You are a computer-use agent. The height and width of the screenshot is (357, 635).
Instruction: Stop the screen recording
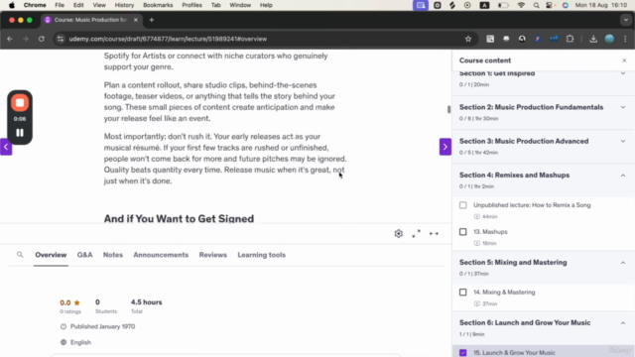click(20, 103)
